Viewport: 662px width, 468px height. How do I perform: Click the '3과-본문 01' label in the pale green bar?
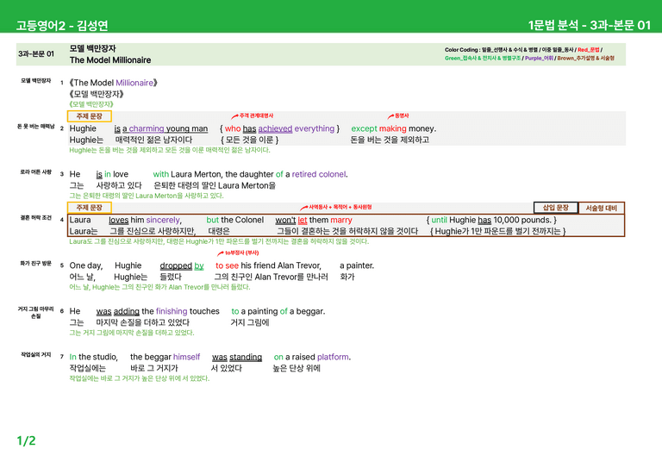(x=36, y=54)
